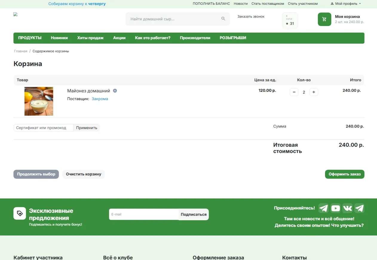
Task: Click the unit price 120.00 р.
Action: coord(267,90)
